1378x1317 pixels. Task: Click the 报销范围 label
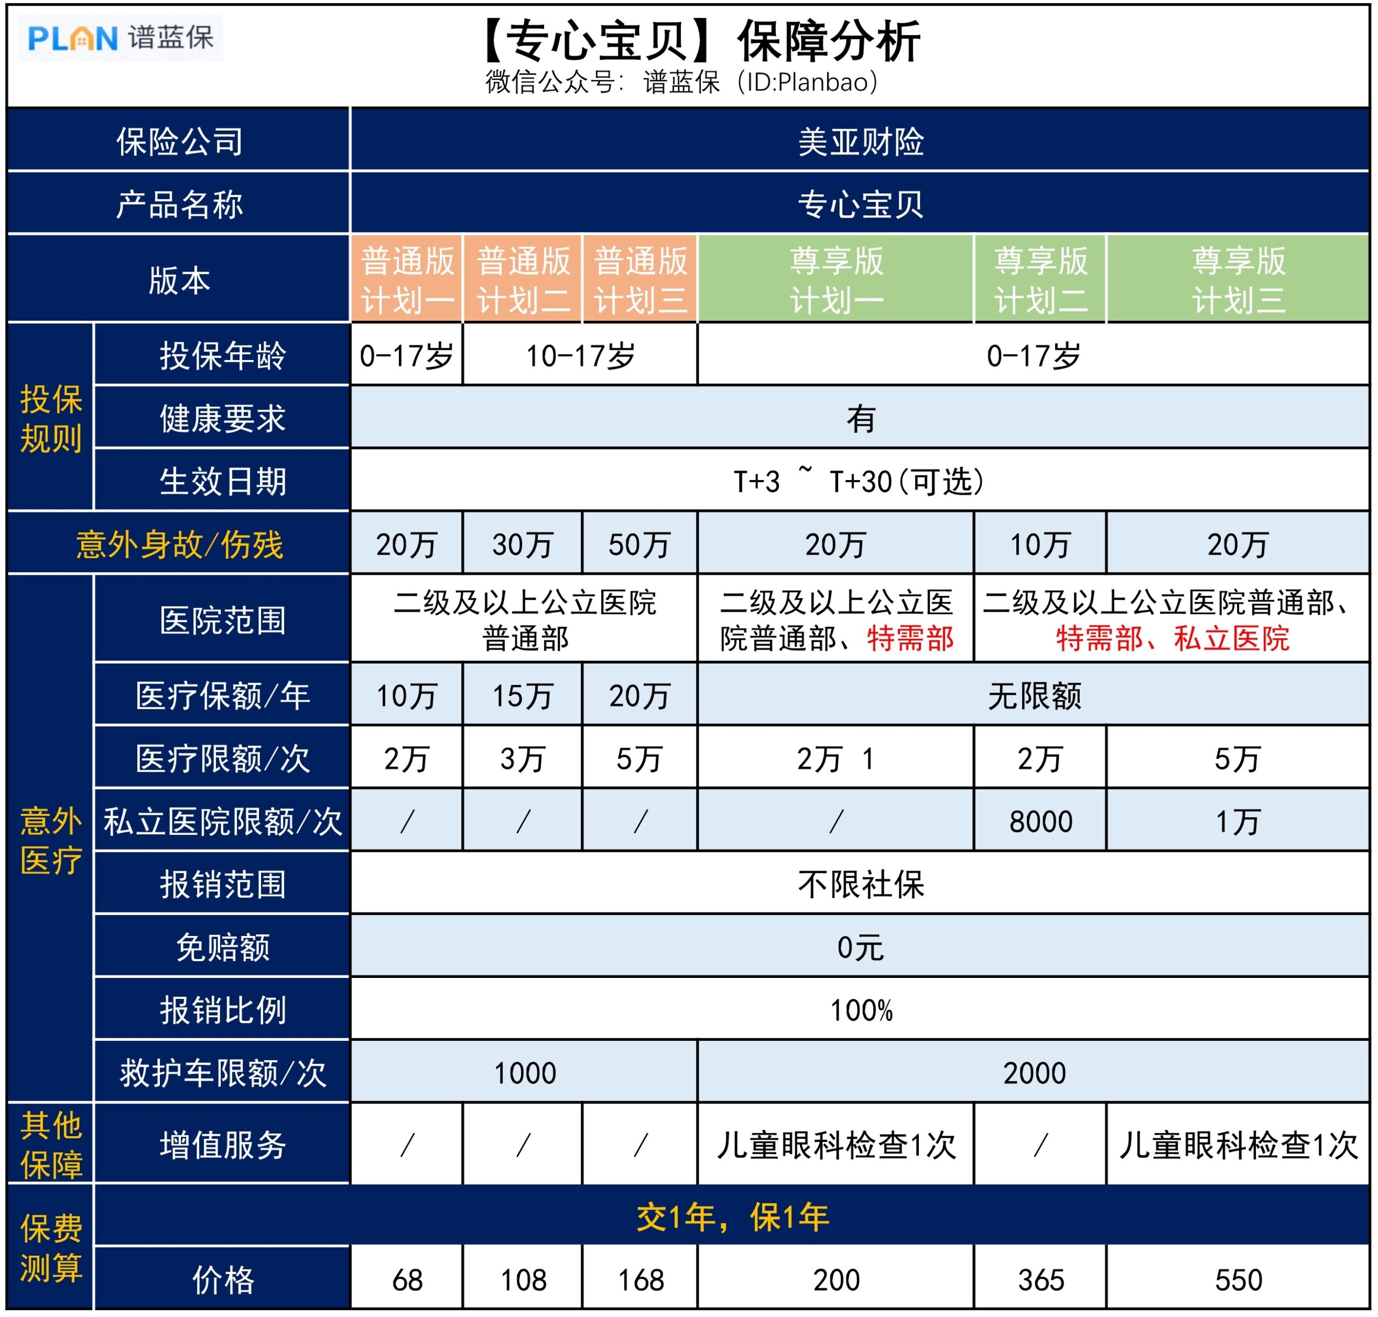click(222, 884)
